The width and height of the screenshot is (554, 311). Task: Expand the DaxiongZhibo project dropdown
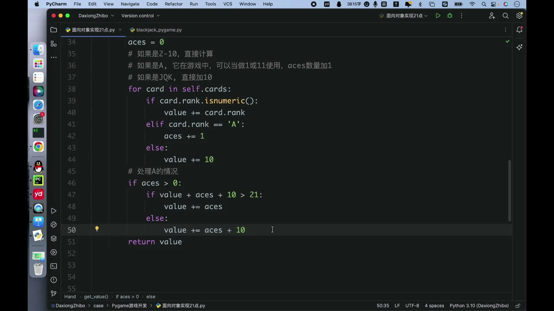coord(96,16)
